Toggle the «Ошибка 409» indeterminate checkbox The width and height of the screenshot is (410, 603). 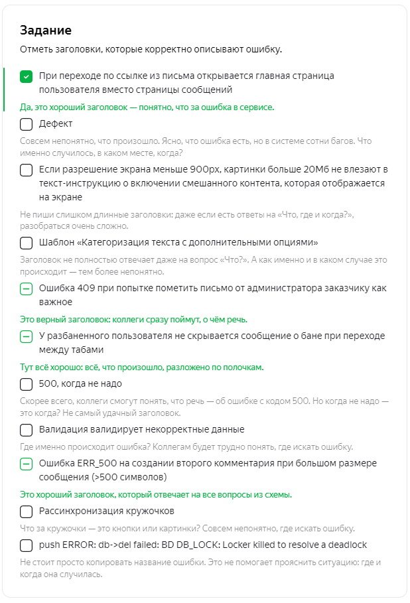click(26, 289)
